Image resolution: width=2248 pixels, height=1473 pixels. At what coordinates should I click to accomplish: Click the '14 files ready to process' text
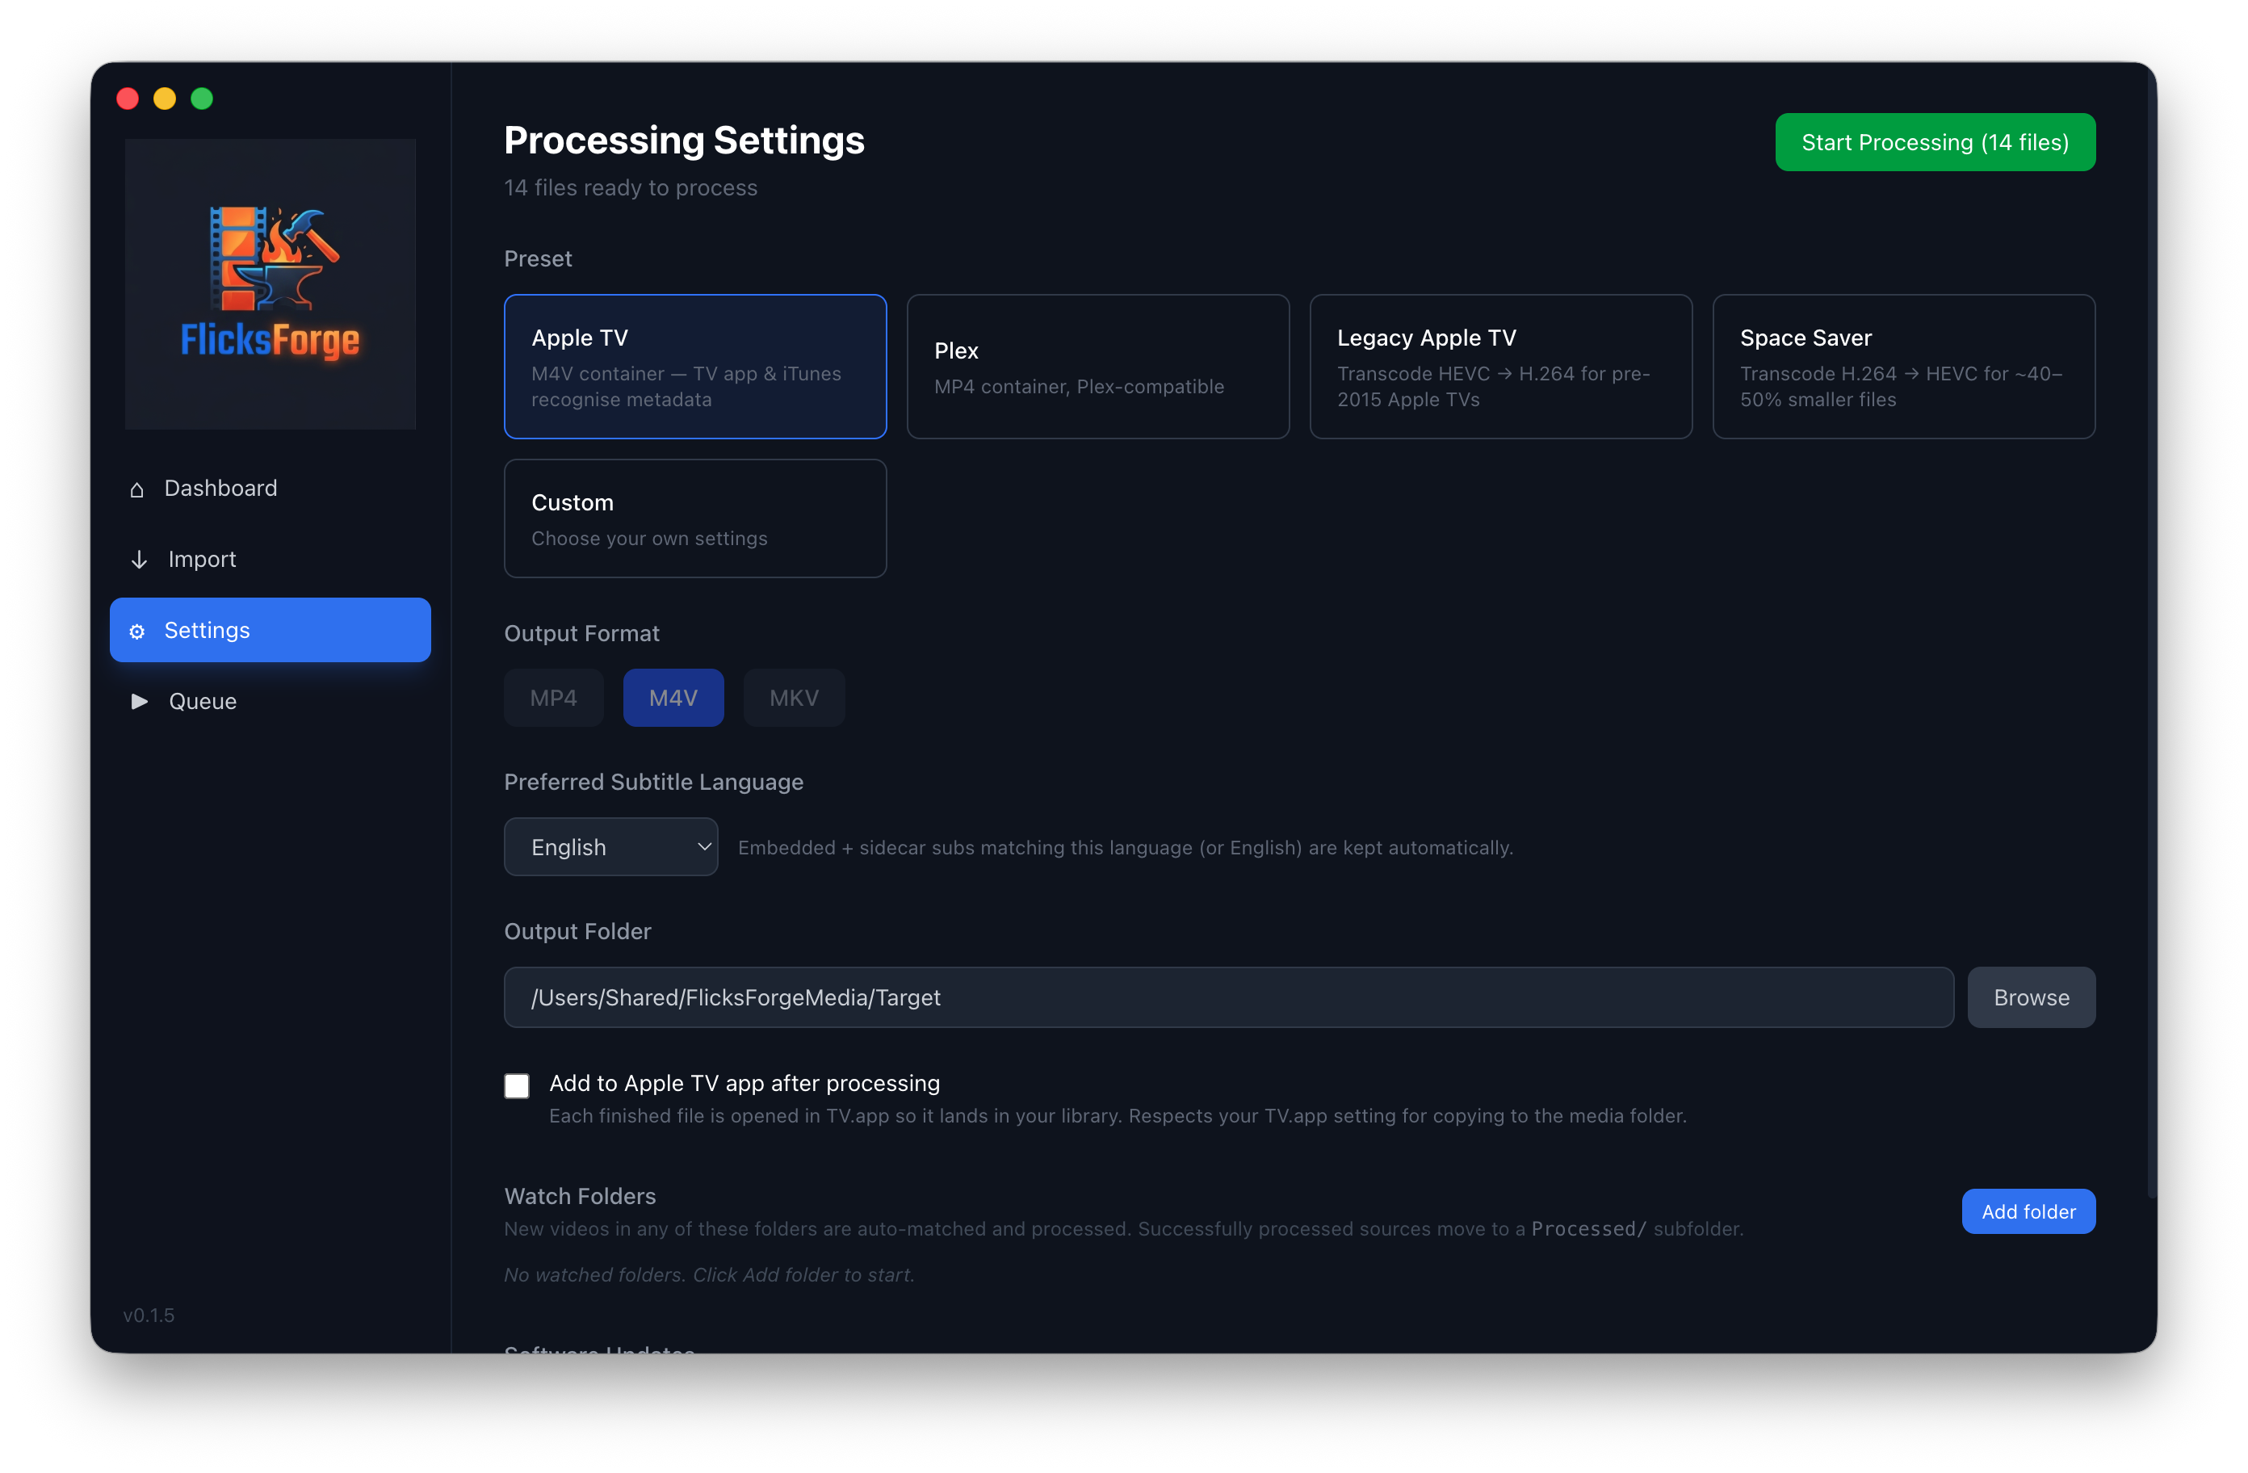631,188
